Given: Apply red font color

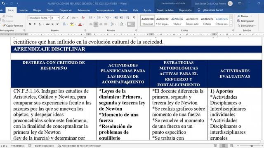Looking at the screenshot, I should pyautogui.click(x=80, y=24).
